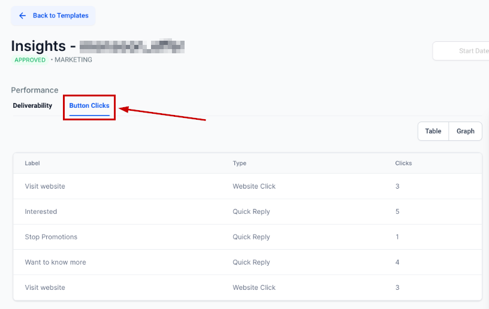The width and height of the screenshot is (489, 309).
Task: Switch to Graph view
Action: click(x=465, y=131)
